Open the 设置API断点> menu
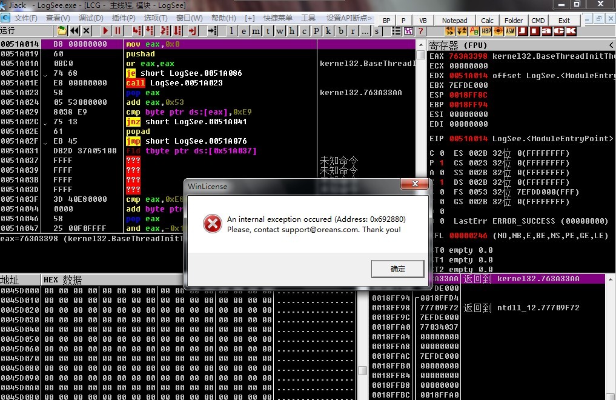 tap(349, 18)
